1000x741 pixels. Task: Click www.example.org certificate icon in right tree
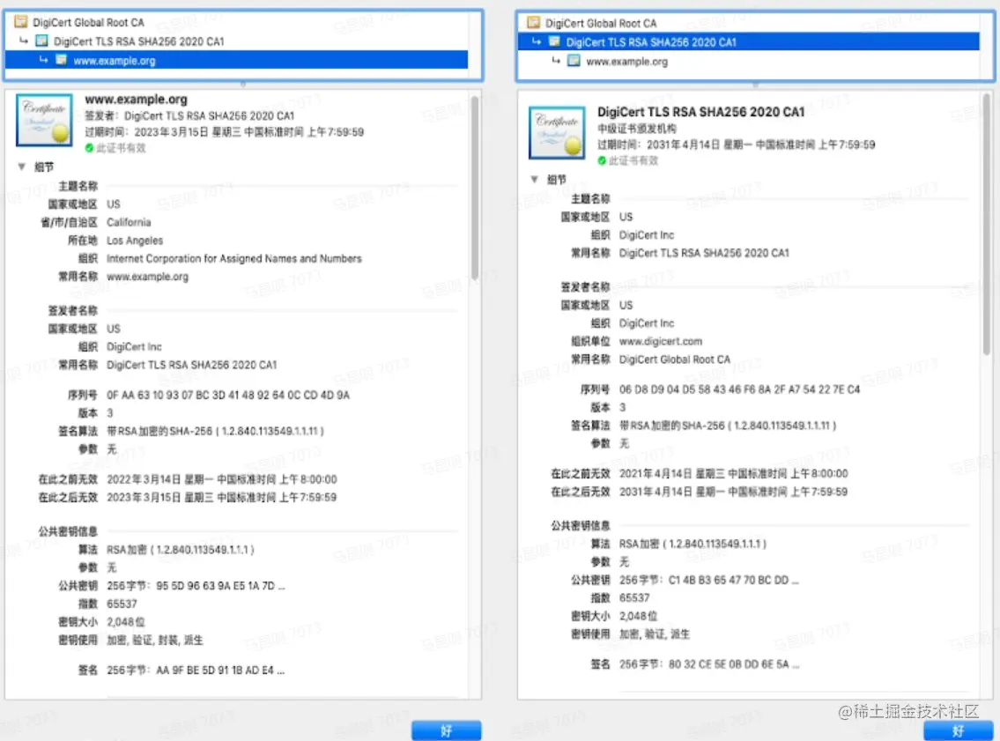pyautogui.click(x=574, y=62)
